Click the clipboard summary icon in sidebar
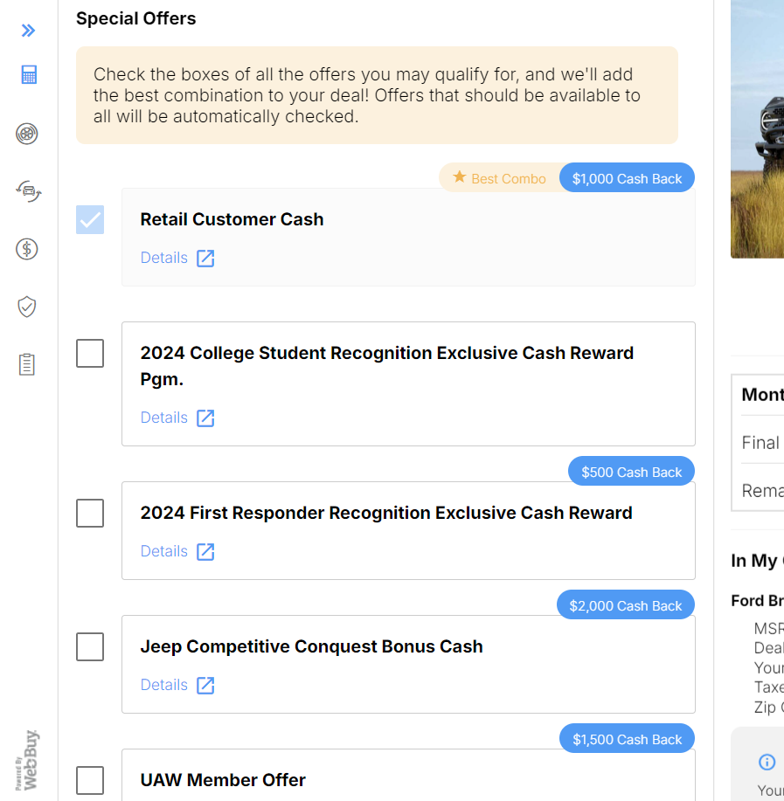Screen dimensions: 784x801 [26, 364]
